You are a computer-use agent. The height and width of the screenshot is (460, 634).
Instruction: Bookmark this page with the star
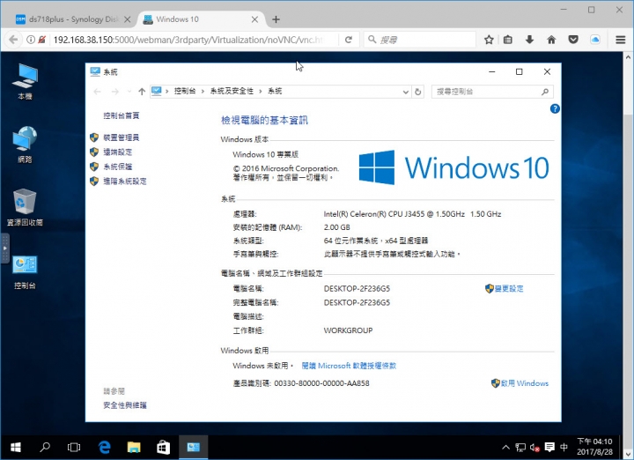(x=489, y=40)
